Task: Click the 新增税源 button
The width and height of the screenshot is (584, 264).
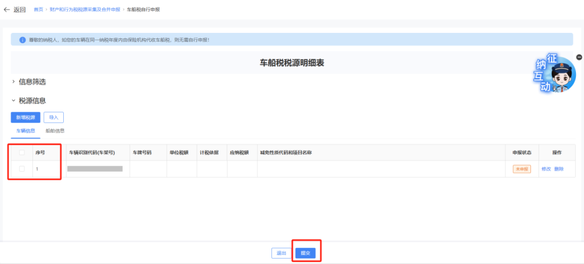Action: (26, 117)
